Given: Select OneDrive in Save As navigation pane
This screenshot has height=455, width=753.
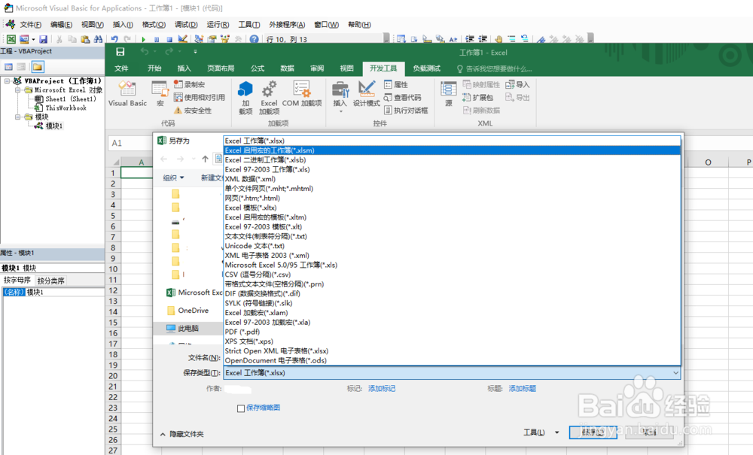Looking at the screenshot, I should (x=187, y=310).
